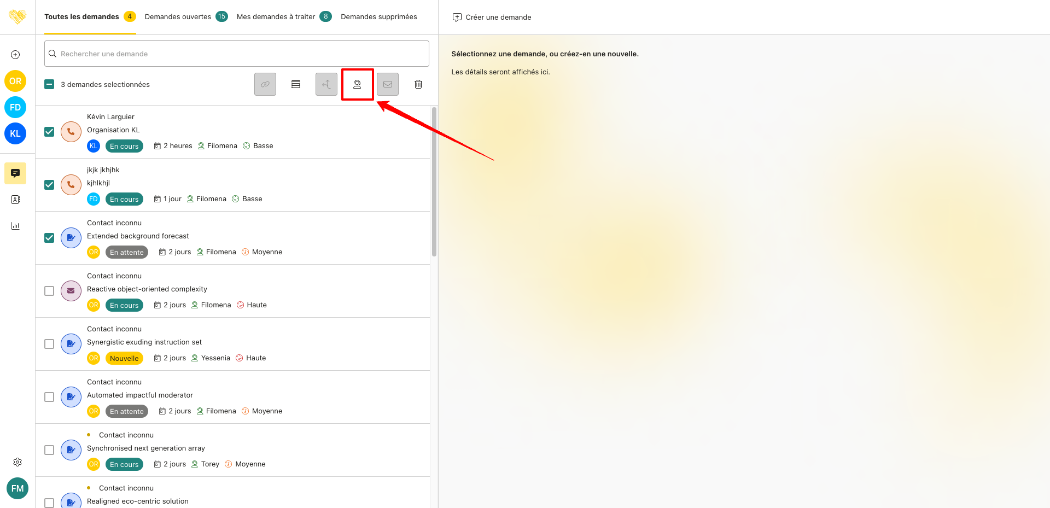Select the requests chat icon in sidebar
The image size is (1050, 508).
15,173
